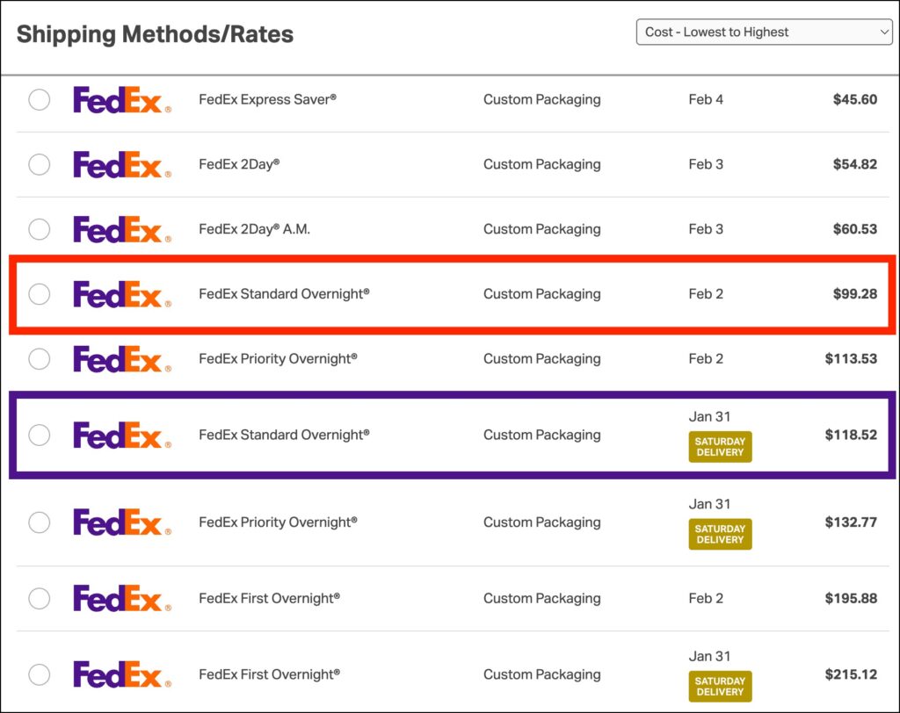This screenshot has height=713, width=900.
Task: Click the Shipping Methods/Rates heading
Action: [x=155, y=34]
